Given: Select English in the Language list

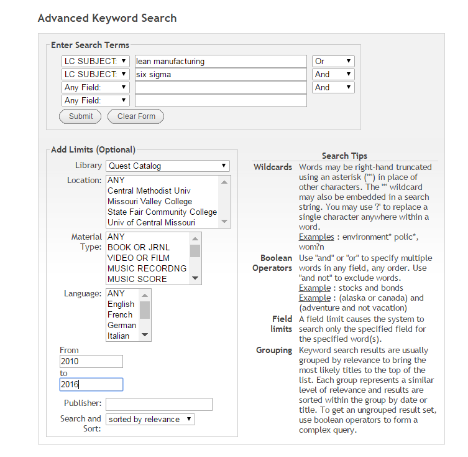Looking at the screenshot, I should tap(122, 304).
